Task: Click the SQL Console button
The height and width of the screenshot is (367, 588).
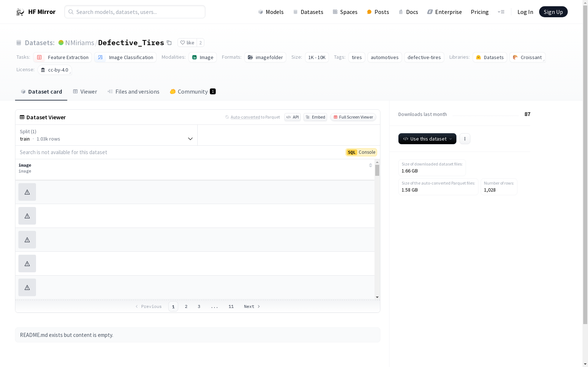Action: tap(361, 152)
